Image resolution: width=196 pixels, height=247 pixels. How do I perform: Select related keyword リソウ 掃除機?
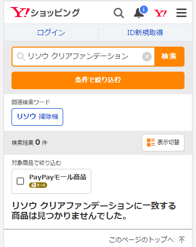coord(37,117)
